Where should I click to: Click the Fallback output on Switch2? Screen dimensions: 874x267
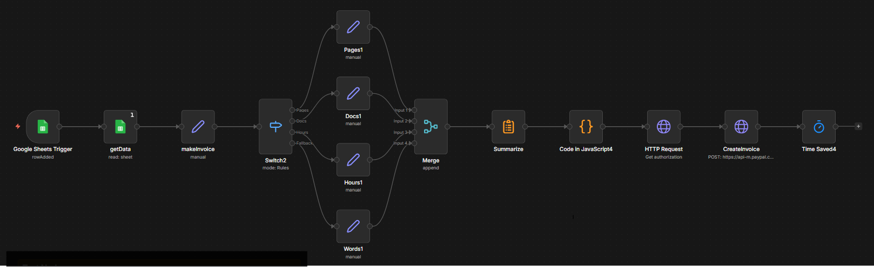292,143
